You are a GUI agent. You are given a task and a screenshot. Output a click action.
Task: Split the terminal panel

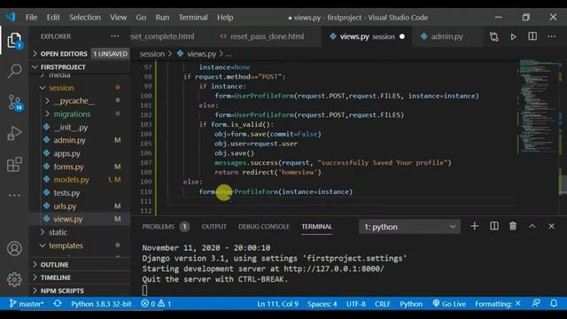[494, 227]
